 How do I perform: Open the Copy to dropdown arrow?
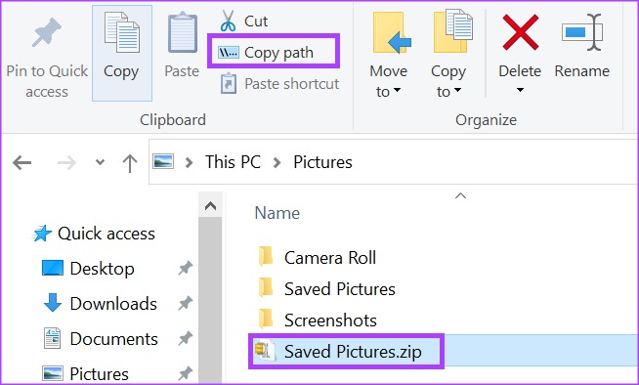click(x=457, y=90)
